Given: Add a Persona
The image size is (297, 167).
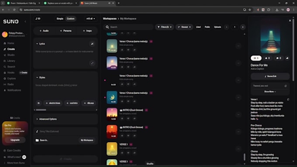Looking at the screenshot, I should click(66, 31).
